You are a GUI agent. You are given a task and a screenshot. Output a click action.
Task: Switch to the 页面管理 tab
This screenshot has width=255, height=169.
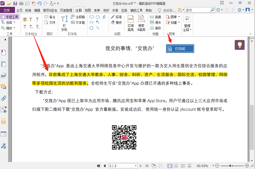coord(66,10)
